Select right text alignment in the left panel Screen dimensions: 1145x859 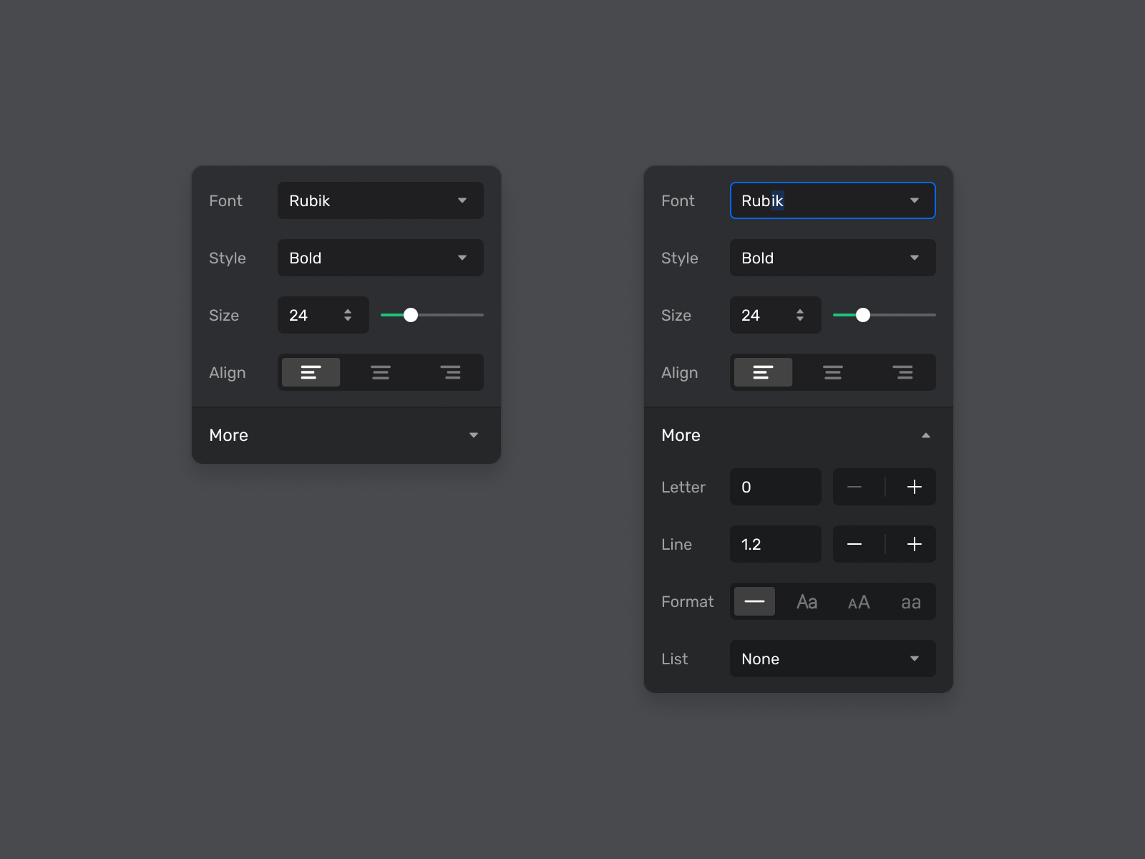point(450,372)
